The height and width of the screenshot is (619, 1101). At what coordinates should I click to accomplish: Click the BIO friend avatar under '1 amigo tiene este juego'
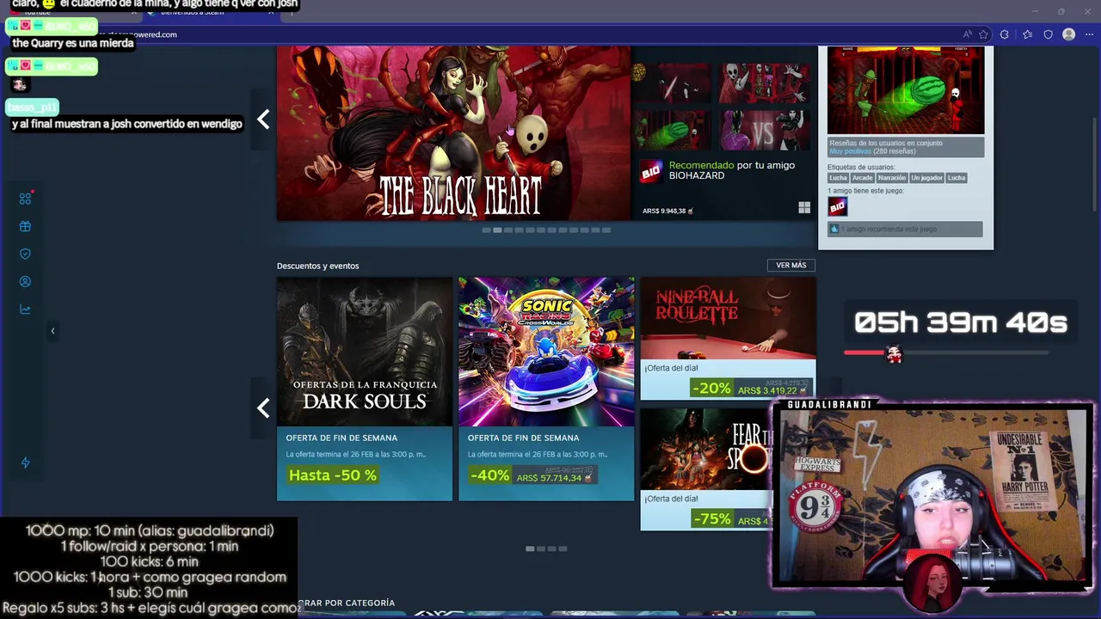(x=837, y=206)
